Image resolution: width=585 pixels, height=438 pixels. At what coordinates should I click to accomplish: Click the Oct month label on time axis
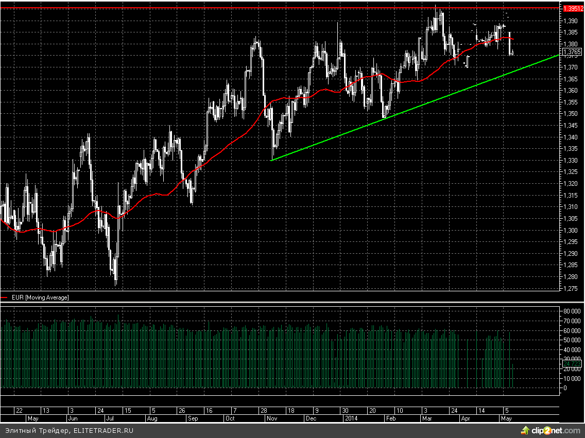pos(230,418)
